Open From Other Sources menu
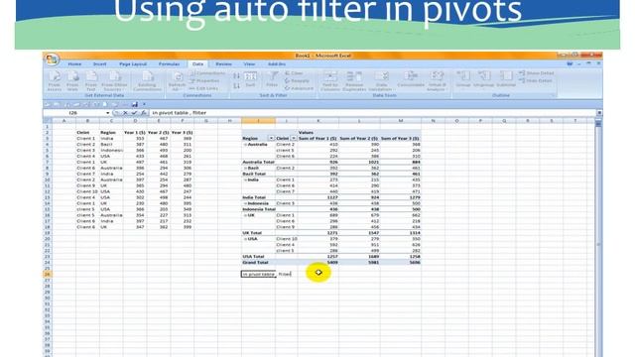The image size is (635, 357). click(114, 81)
